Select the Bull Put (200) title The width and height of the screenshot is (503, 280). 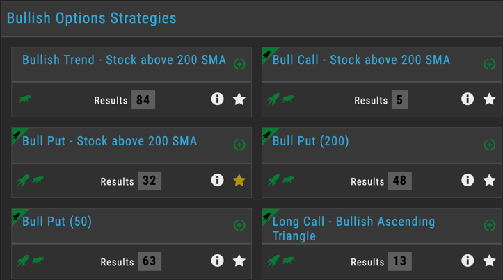click(x=310, y=141)
